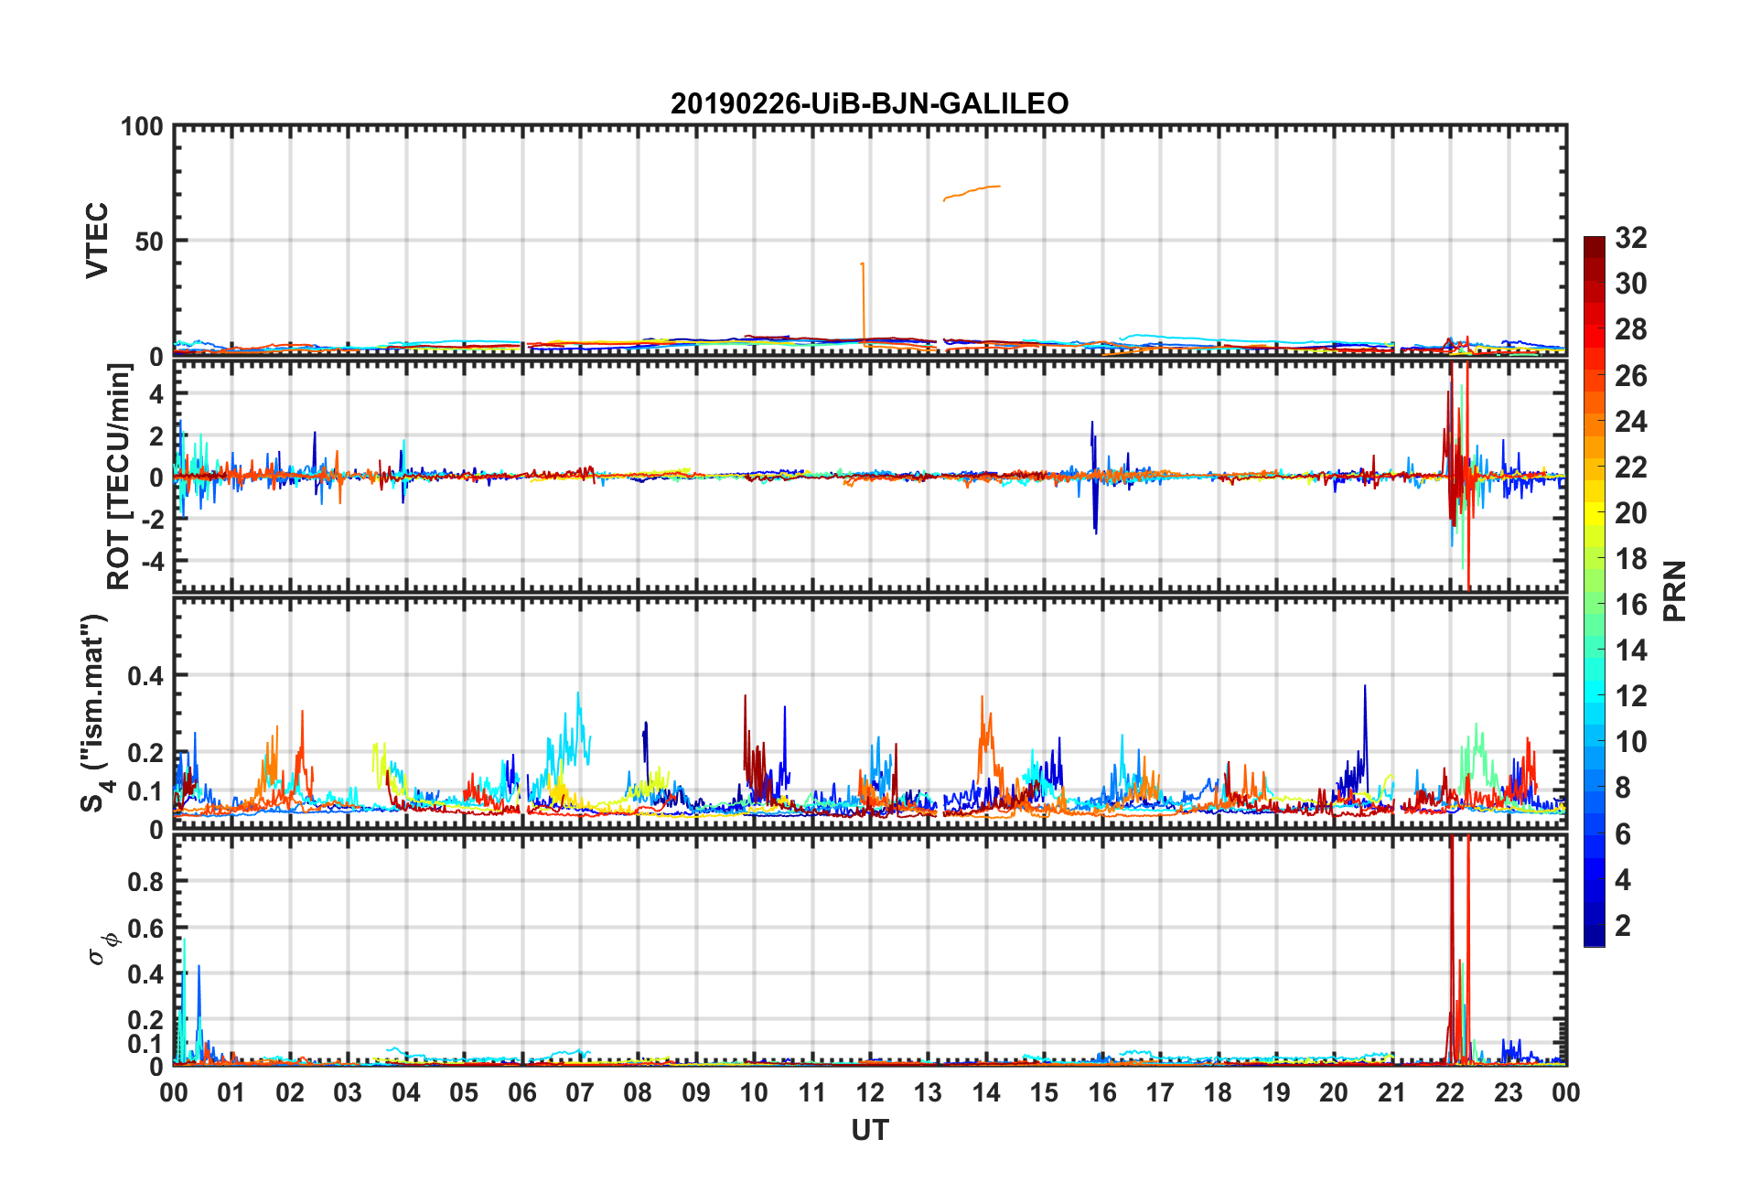Click the S4 ("ism.mat") axis label

coord(95,713)
